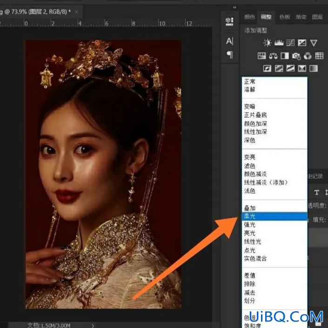The width and height of the screenshot is (328, 328).
Task: Switch to the 渐变 tab
Action: (301, 17)
